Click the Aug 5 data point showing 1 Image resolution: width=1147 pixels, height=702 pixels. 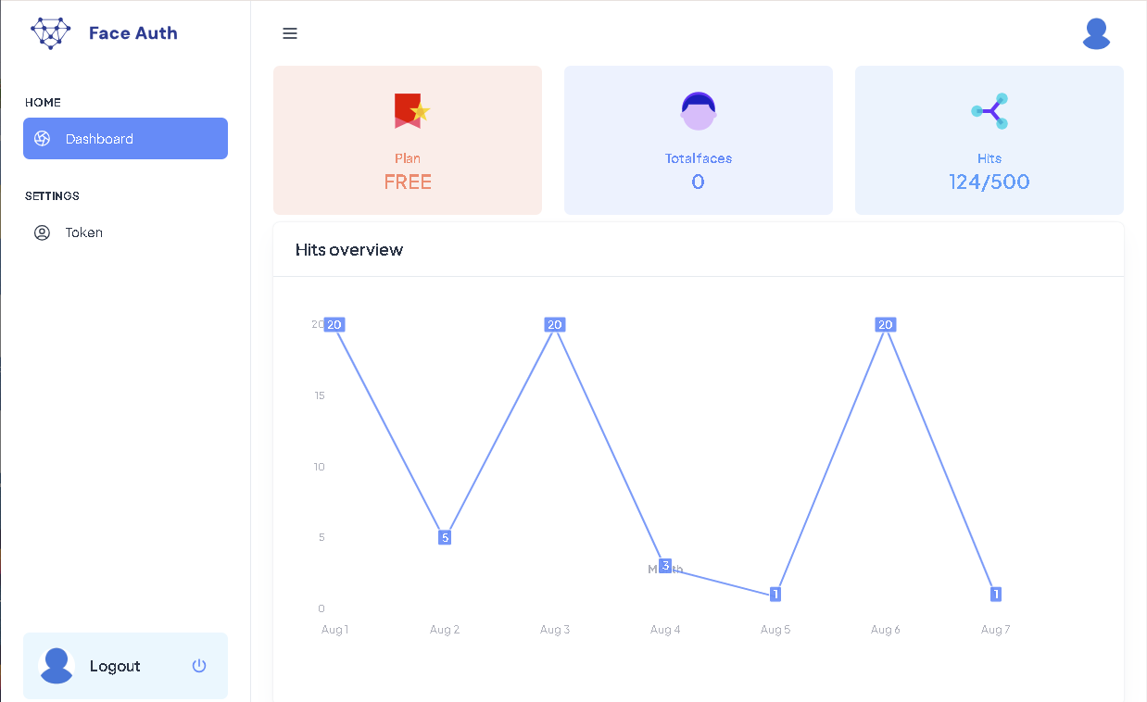(x=775, y=594)
